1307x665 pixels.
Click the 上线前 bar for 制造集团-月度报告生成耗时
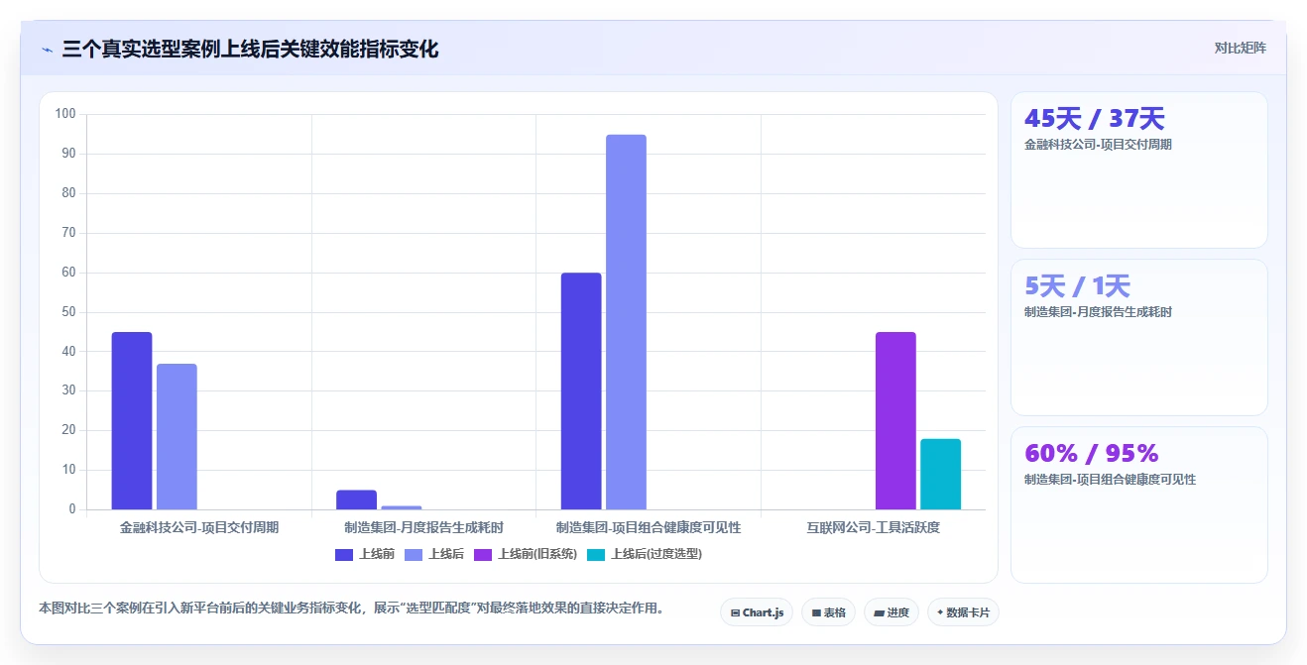[357, 499]
